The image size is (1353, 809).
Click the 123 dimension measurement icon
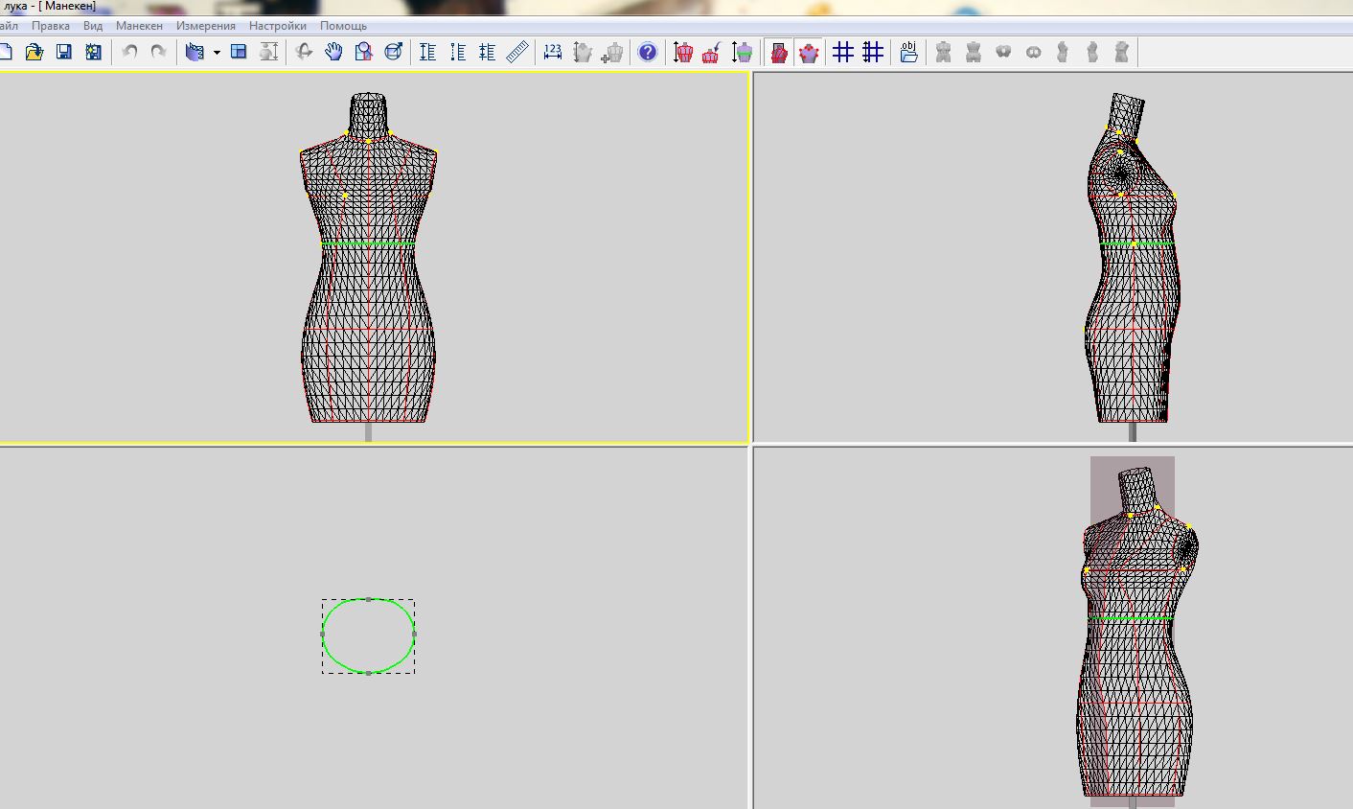553,52
